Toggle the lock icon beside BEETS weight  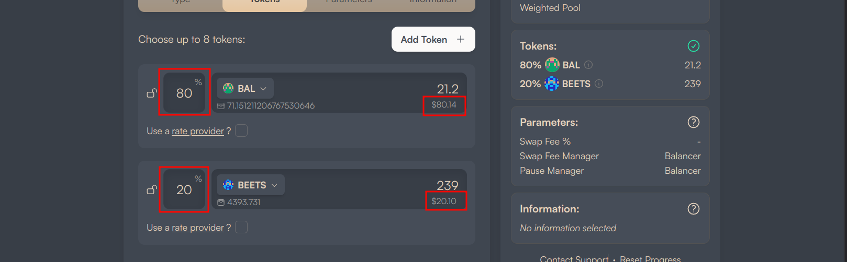click(152, 189)
